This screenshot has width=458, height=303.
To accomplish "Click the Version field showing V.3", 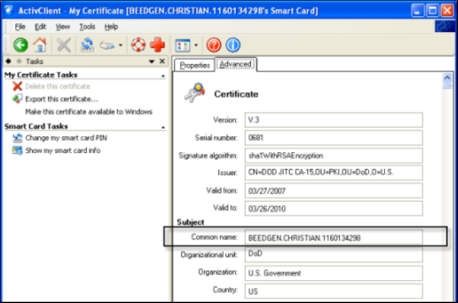I will click(x=334, y=120).
